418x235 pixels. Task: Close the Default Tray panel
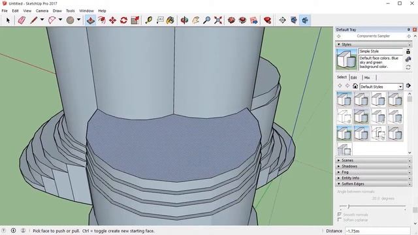point(415,29)
